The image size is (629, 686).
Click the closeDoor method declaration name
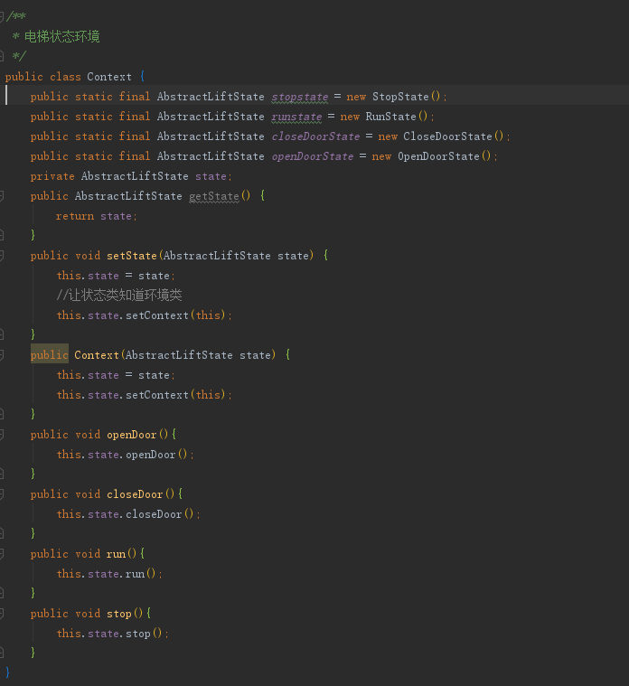(x=135, y=494)
